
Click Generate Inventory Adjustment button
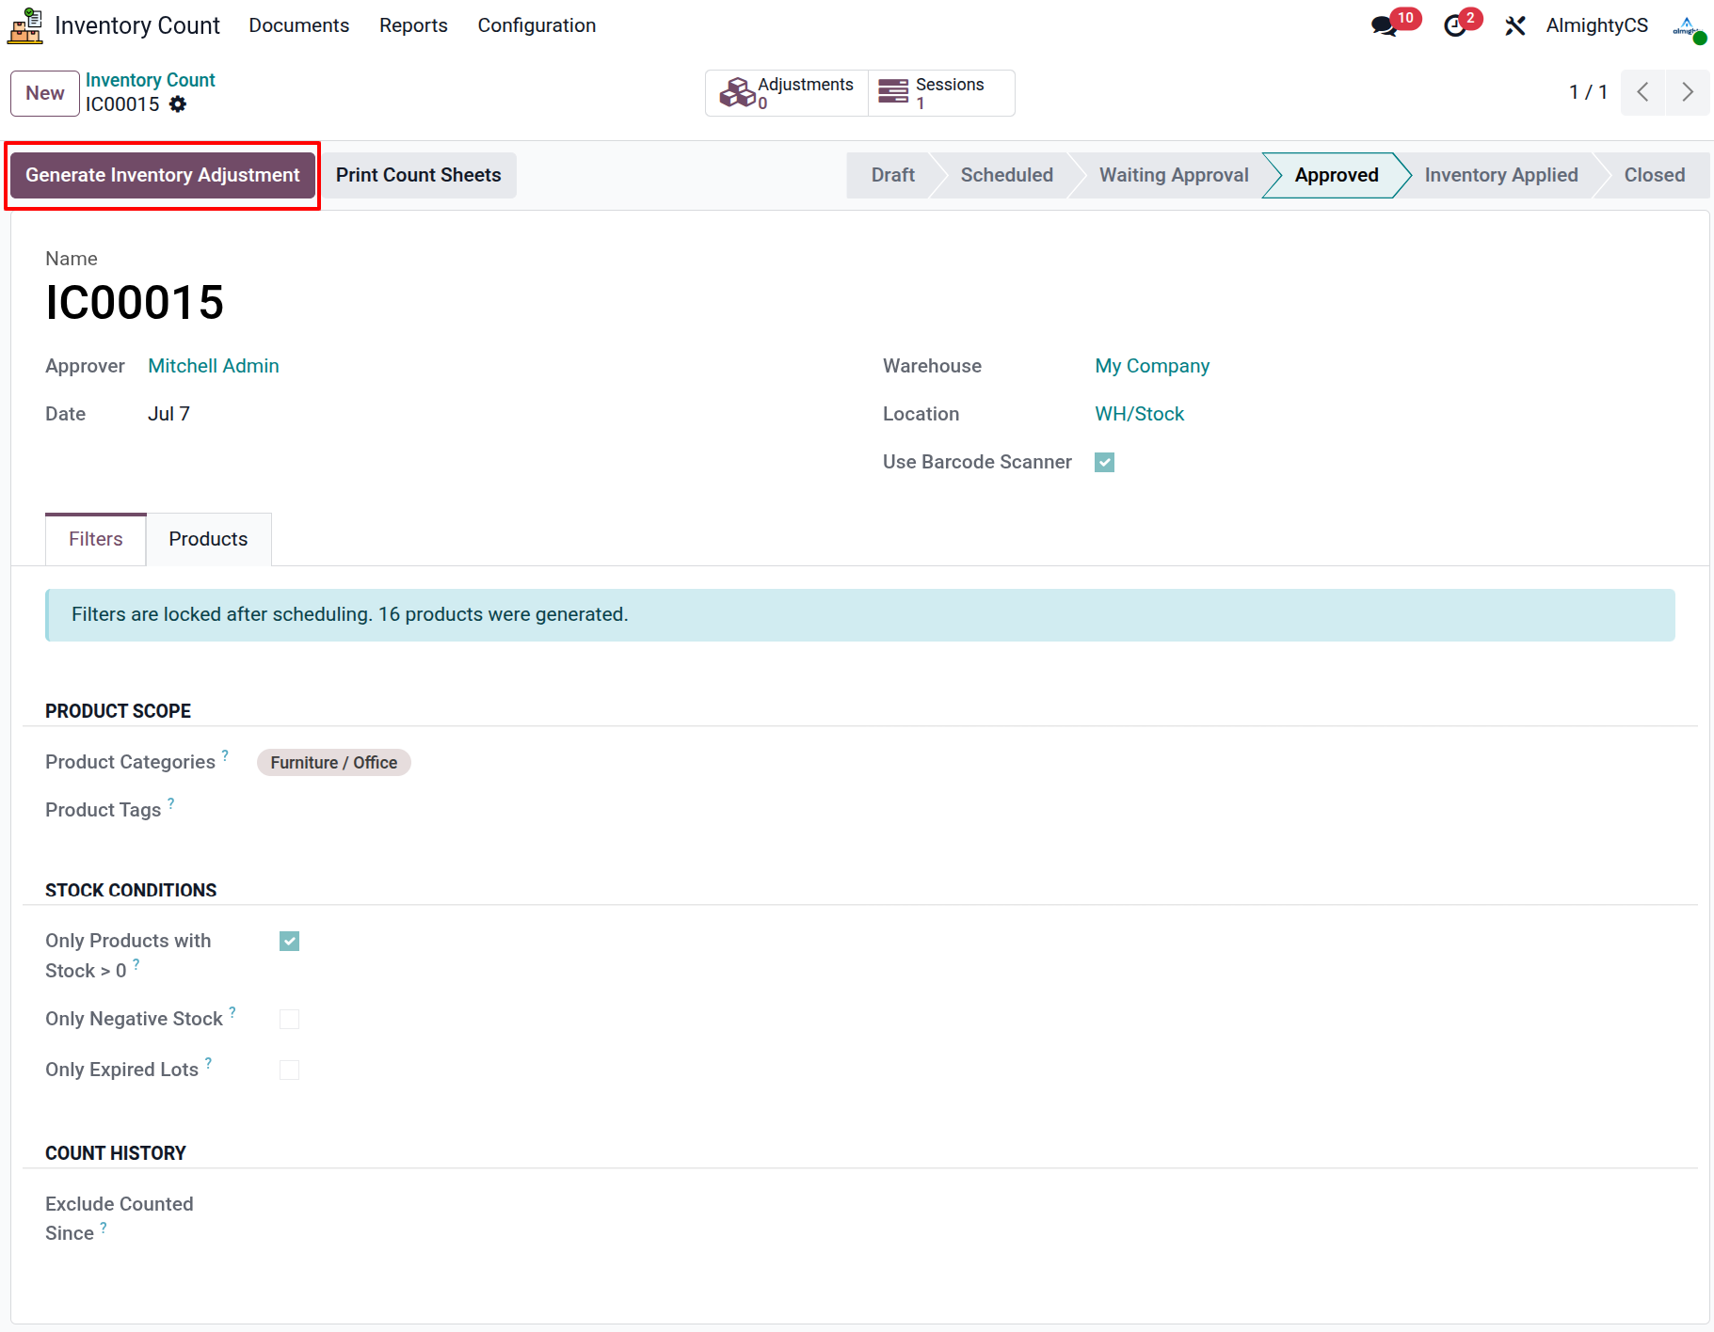162,175
